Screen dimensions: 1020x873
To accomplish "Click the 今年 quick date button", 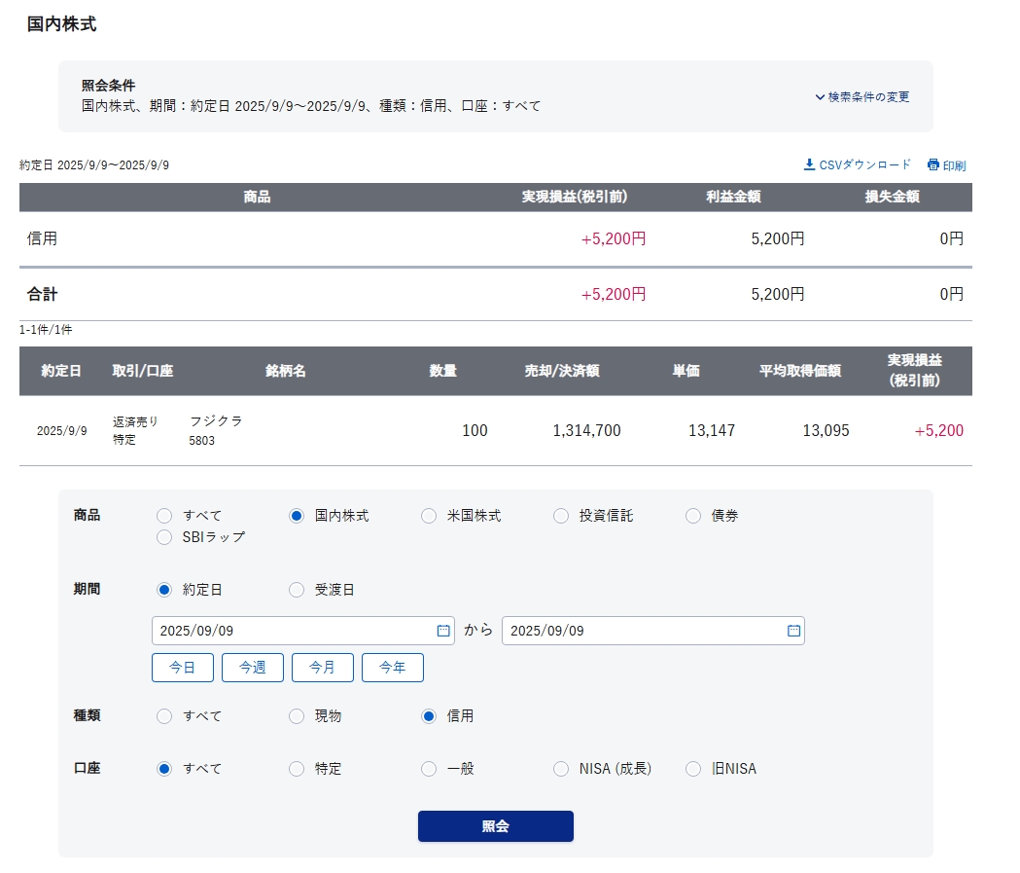I will click(393, 668).
